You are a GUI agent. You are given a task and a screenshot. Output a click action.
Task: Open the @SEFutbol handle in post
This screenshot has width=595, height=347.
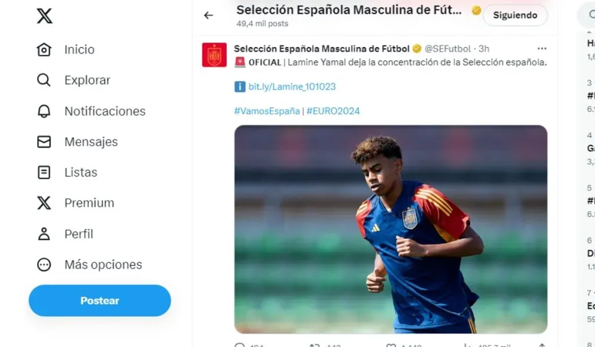point(447,49)
